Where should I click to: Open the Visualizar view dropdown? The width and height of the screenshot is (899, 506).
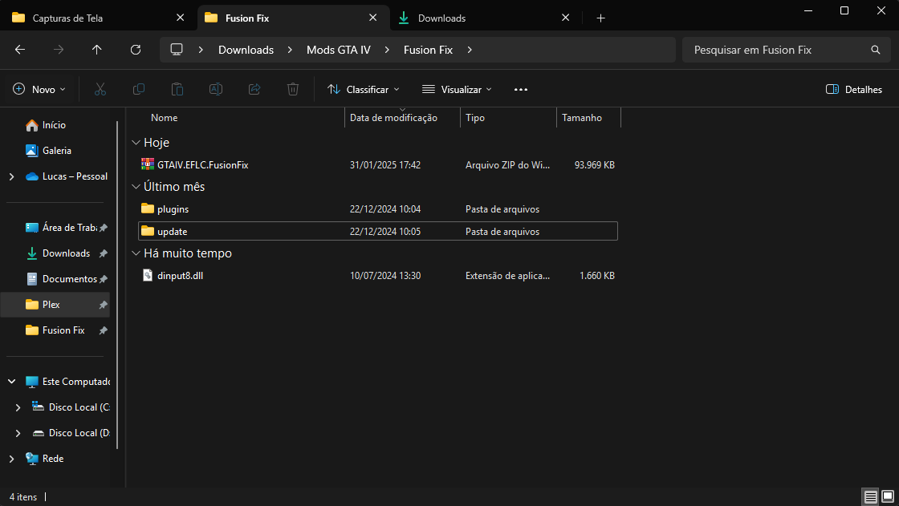pos(457,89)
